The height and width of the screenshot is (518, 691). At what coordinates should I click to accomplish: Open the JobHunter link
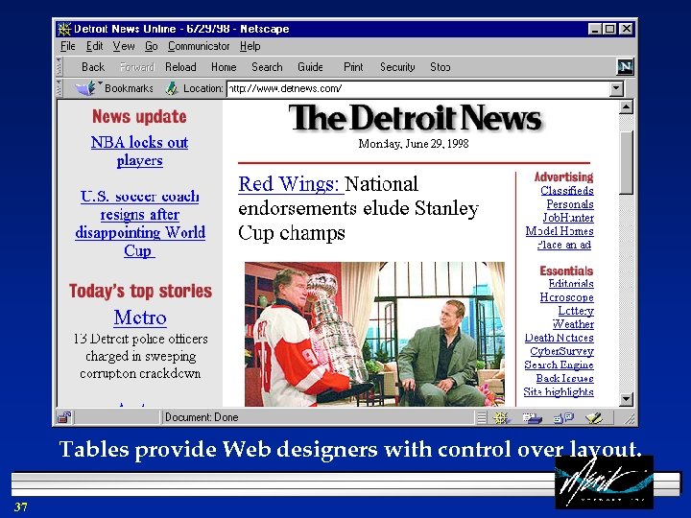click(x=568, y=218)
